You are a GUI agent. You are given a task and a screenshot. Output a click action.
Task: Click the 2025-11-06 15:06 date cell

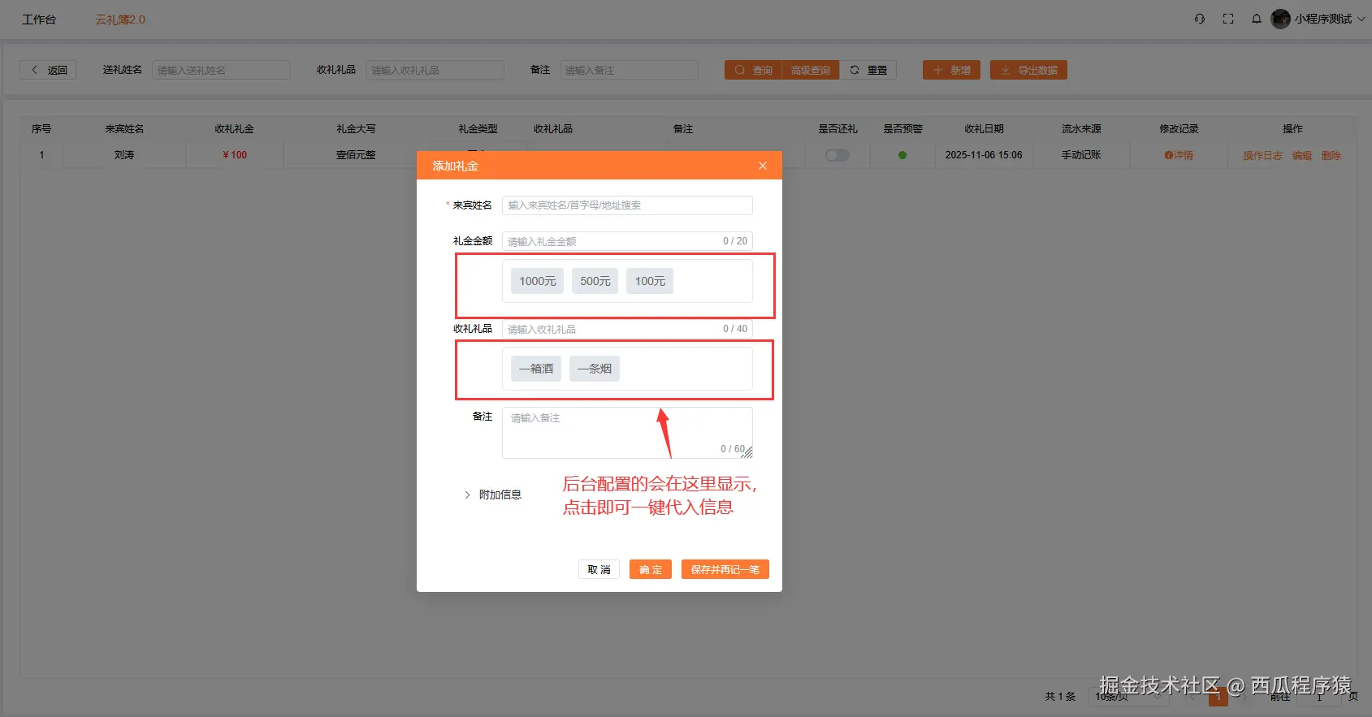[984, 155]
